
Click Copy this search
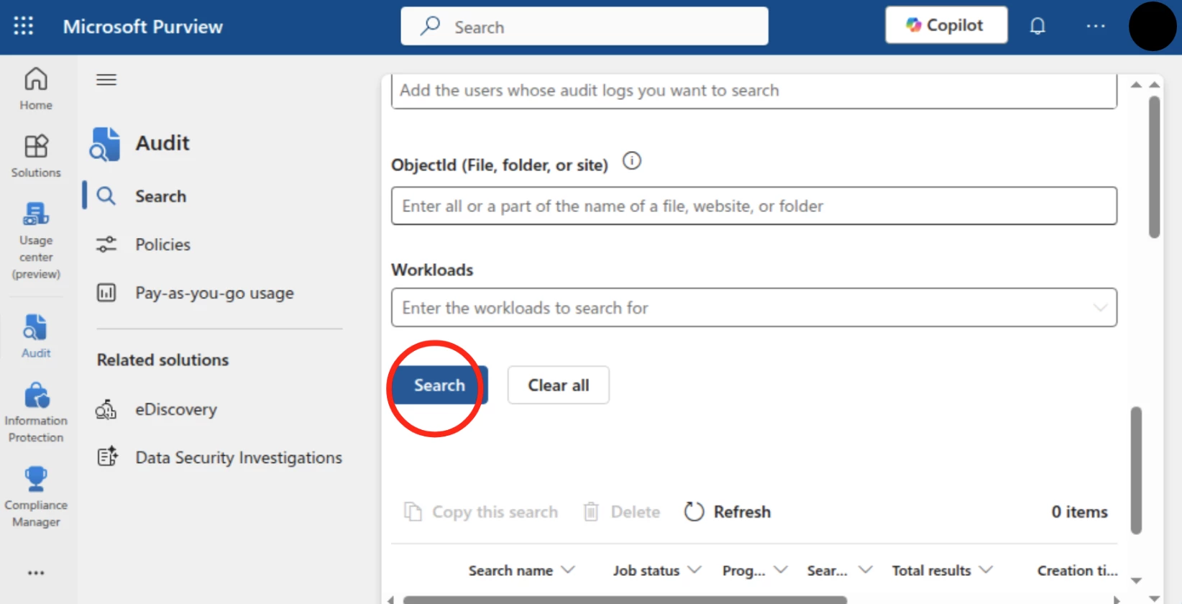pos(481,512)
